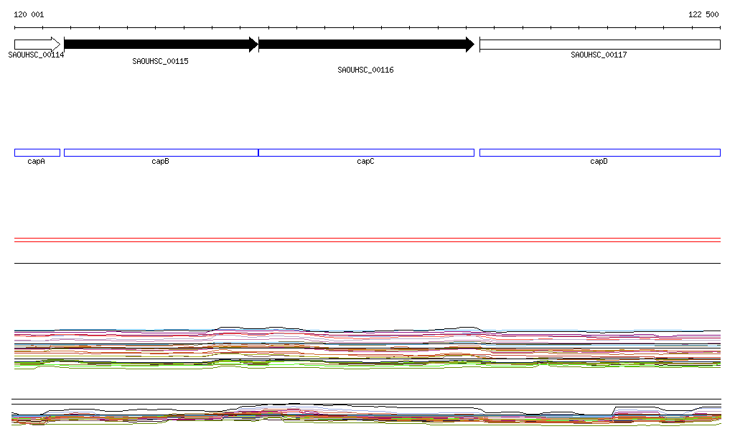Click the red horizontal threshold line
The width and height of the screenshot is (735, 439).
coord(367,241)
